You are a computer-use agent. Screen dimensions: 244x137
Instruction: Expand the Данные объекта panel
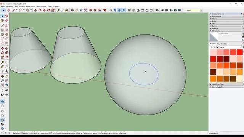tap(226, 84)
